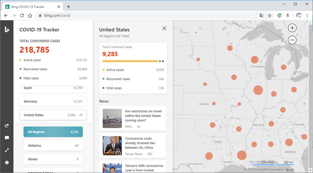Image resolution: width=313 pixels, height=173 pixels.
Task: Click the case circle near Milwaukee
Action: pos(255,59)
